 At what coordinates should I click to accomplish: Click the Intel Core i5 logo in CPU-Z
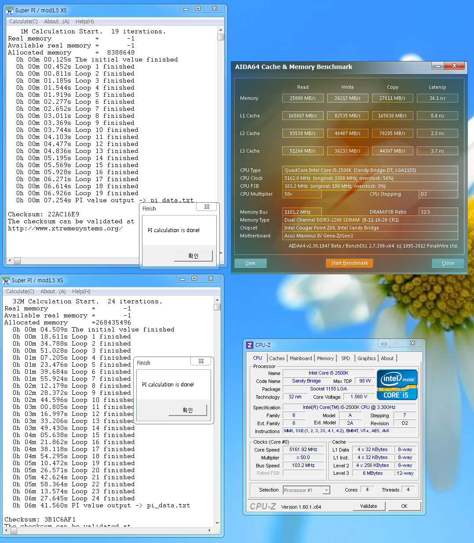tap(397, 384)
